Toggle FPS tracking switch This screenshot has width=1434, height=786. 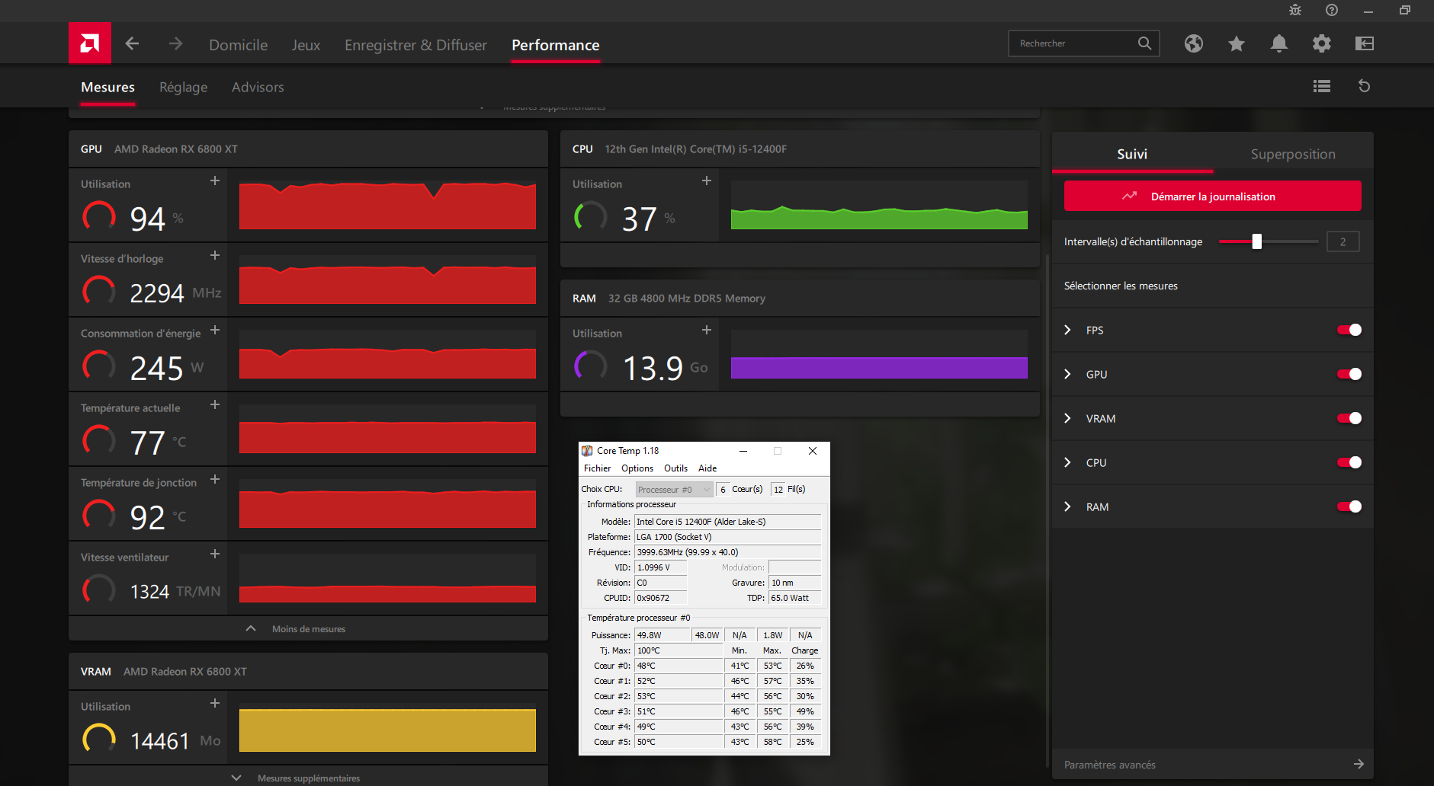pos(1349,330)
